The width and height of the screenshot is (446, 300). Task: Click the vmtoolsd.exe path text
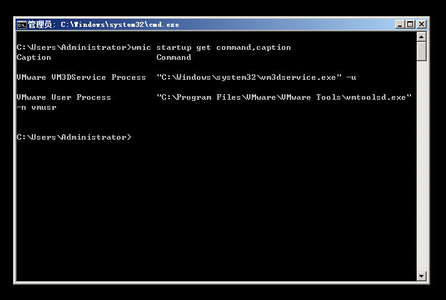click(x=284, y=97)
